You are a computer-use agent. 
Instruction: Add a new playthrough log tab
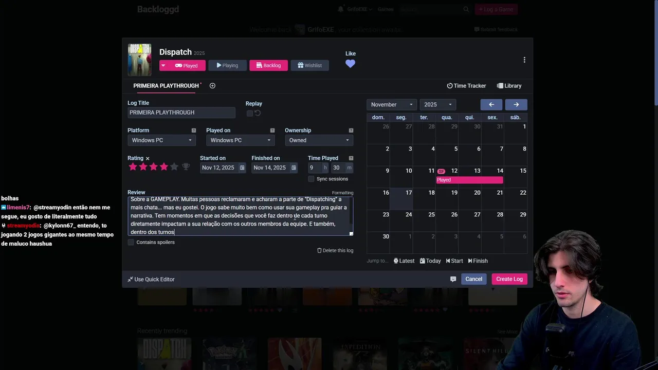tap(212, 86)
